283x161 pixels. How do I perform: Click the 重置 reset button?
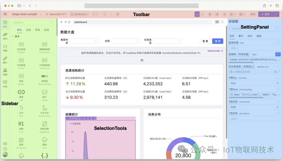coord(205,41)
